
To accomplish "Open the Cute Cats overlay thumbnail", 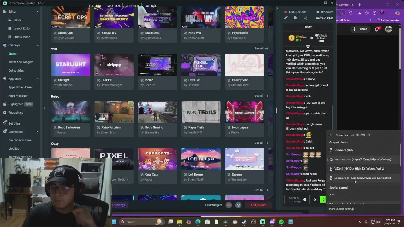I will pos(157,159).
